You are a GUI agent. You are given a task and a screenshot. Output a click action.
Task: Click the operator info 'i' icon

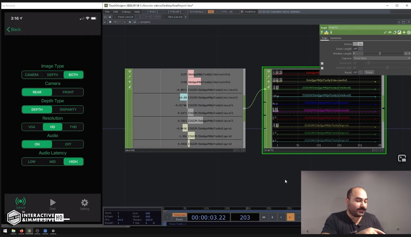pos(331,33)
